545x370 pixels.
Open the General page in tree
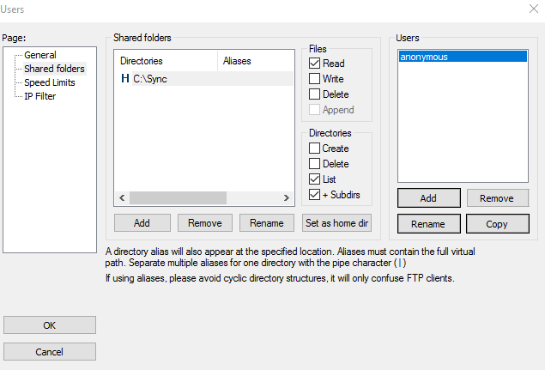point(40,55)
